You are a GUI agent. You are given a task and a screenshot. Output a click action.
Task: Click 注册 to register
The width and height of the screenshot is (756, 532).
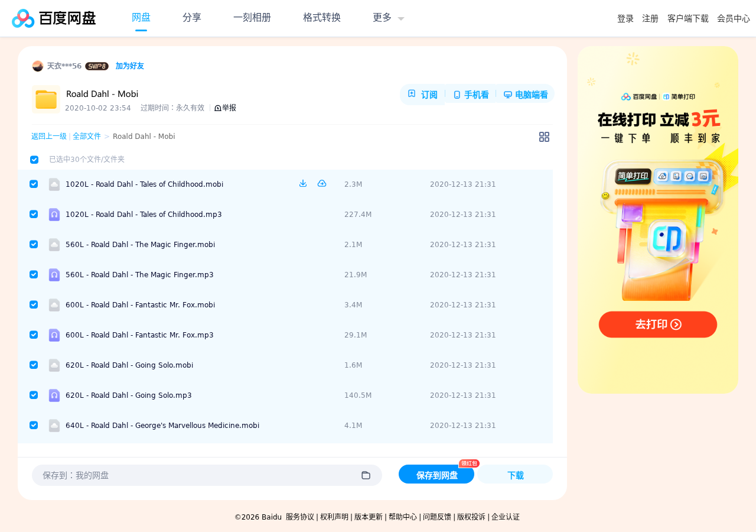[x=650, y=19]
